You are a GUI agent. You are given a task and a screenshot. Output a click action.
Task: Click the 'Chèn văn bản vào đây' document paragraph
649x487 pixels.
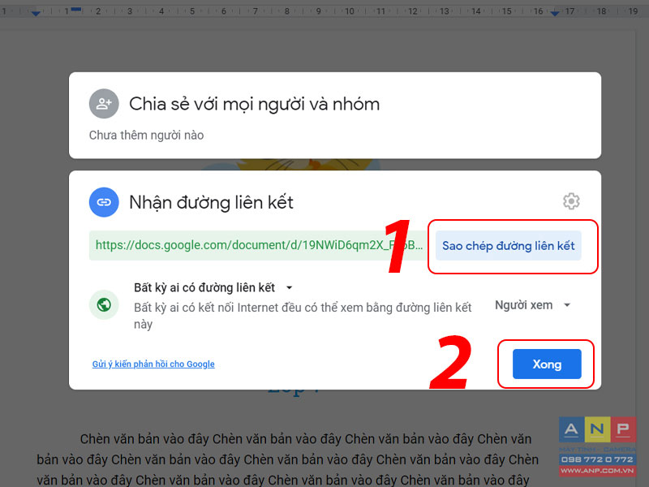(288, 459)
